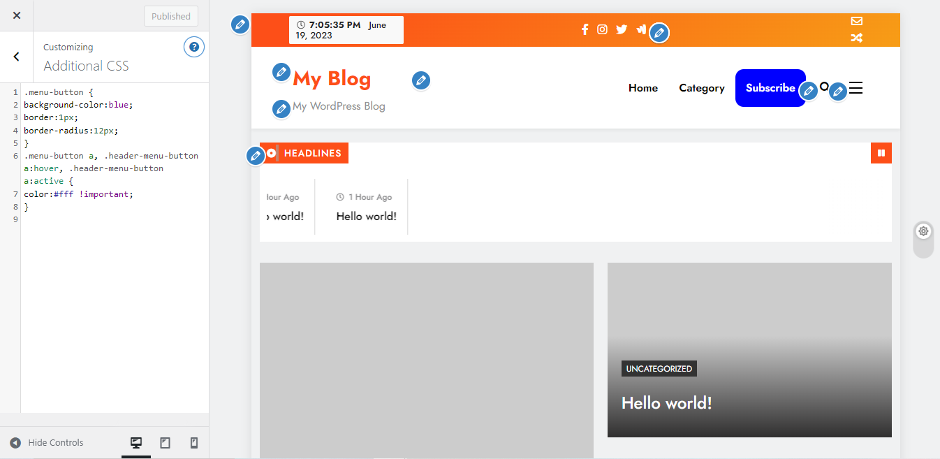Image resolution: width=940 pixels, height=459 pixels.
Task: Open the Home menu item
Action: coord(642,88)
